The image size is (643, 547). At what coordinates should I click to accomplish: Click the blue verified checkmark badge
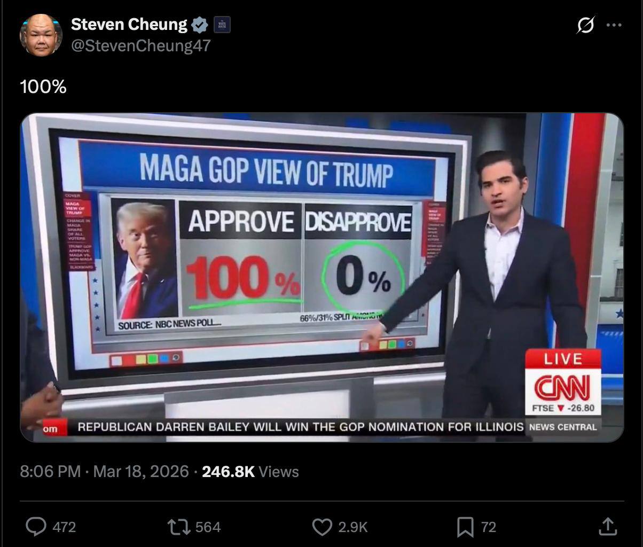click(x=200, y=25)
